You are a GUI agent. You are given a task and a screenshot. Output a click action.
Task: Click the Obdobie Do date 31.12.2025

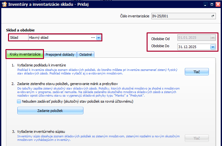click(192, 47)
